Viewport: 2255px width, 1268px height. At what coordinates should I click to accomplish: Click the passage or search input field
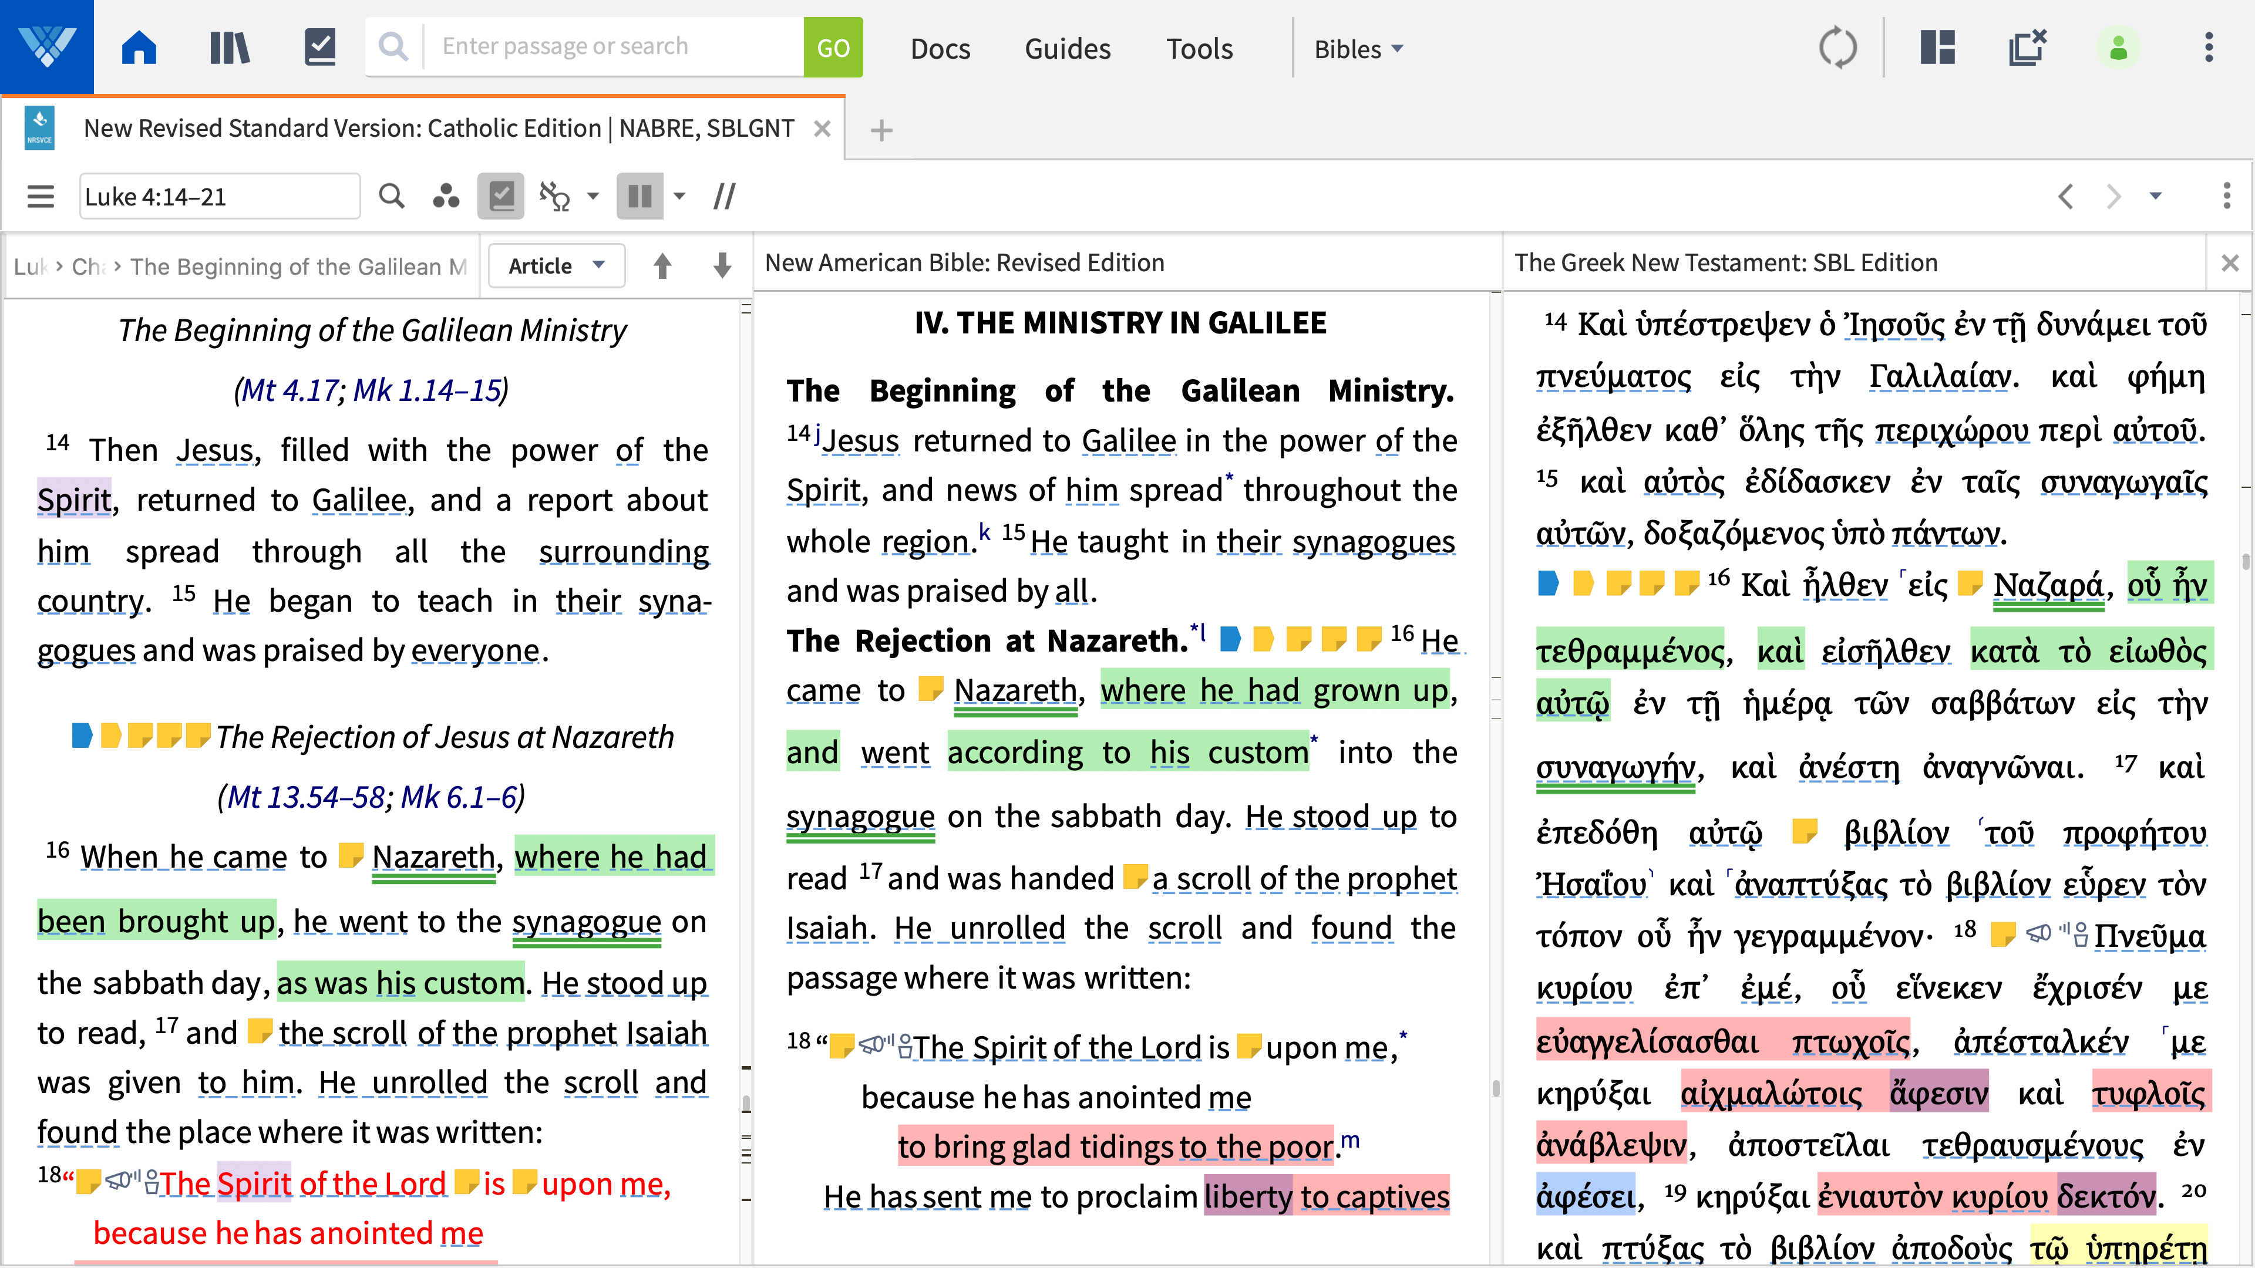[x=612, y=46]
